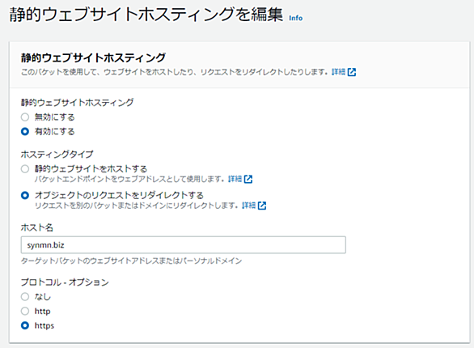Click the http label text
The height and width of the screenshot is (348, 474).
pos(42,311)
